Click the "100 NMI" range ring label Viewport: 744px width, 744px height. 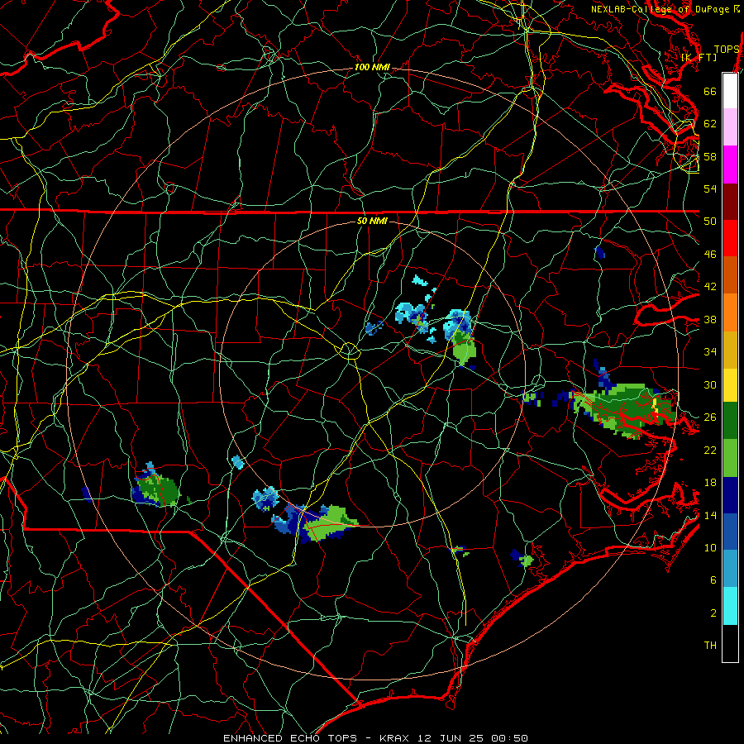click(x=372, y=68)
